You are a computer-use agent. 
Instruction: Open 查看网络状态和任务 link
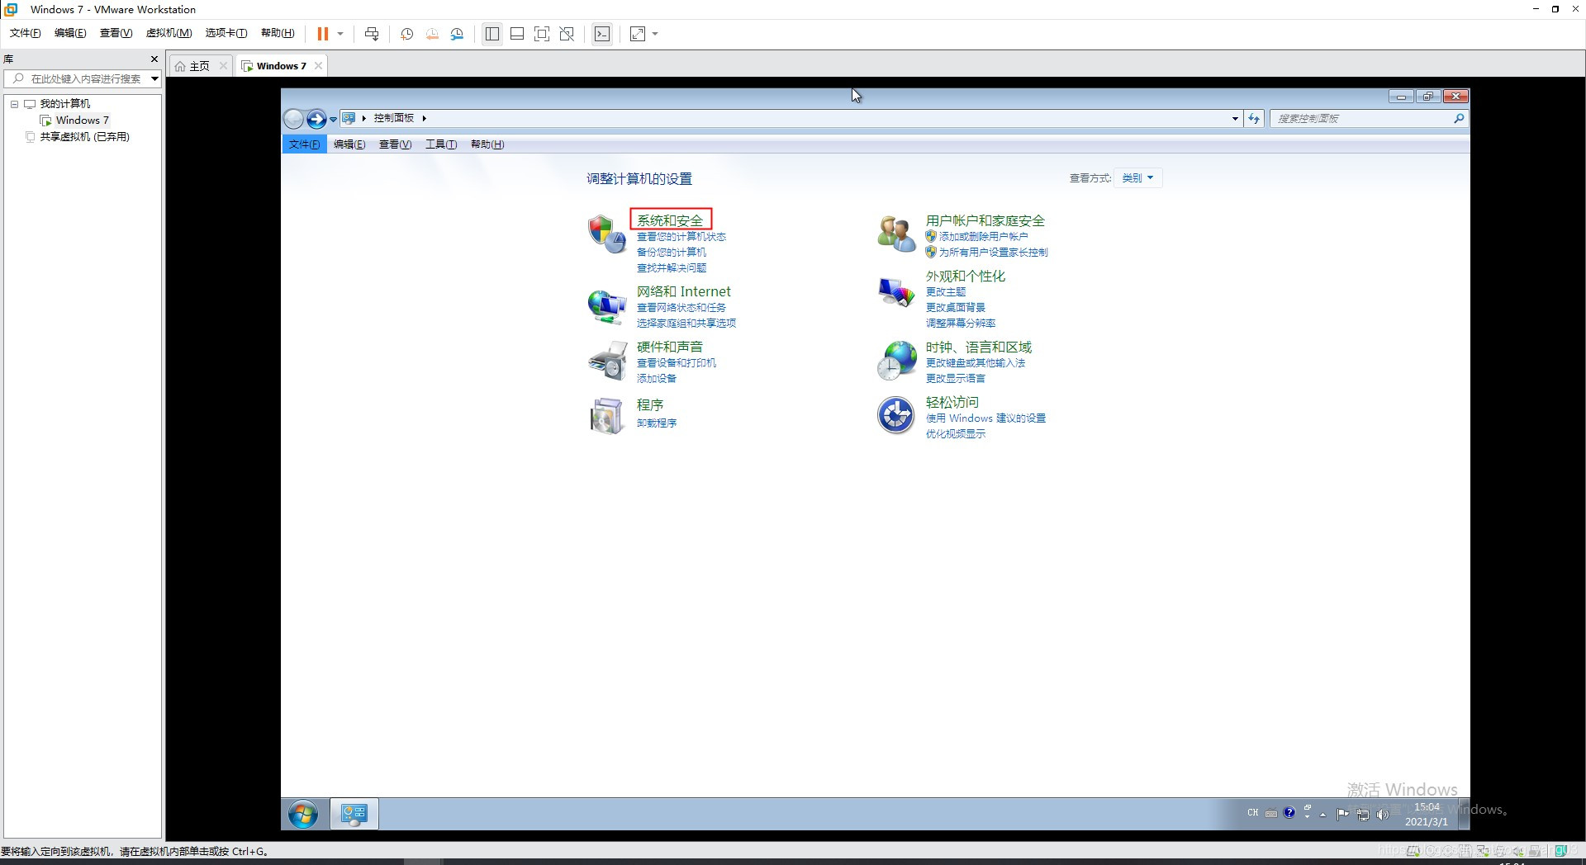pyautogui.click(x=681, y=308)
